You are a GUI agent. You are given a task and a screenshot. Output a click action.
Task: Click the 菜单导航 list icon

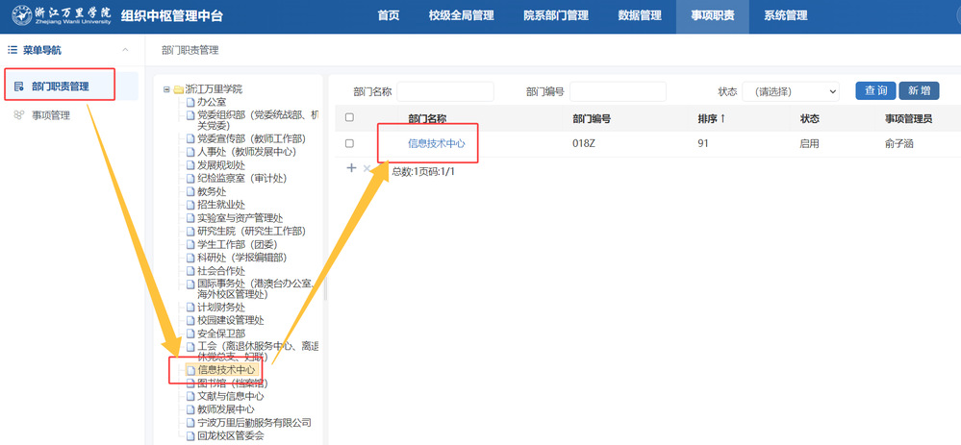coord(13,50)
